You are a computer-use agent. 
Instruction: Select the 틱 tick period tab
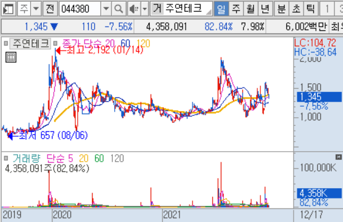311,9
